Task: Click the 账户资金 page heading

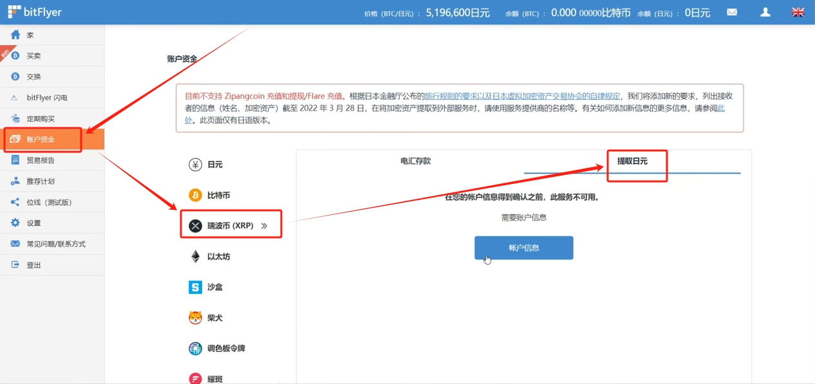Action: point(182,59)
